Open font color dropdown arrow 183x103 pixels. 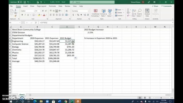click(x=46, y=15)
